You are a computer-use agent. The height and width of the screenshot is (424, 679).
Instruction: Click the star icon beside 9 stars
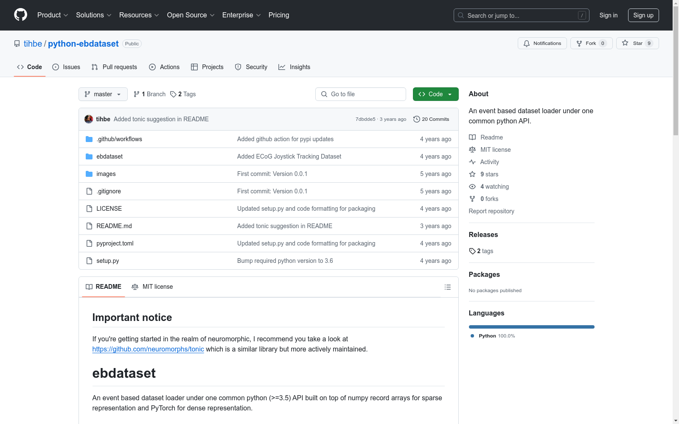[x=472, y=174]
